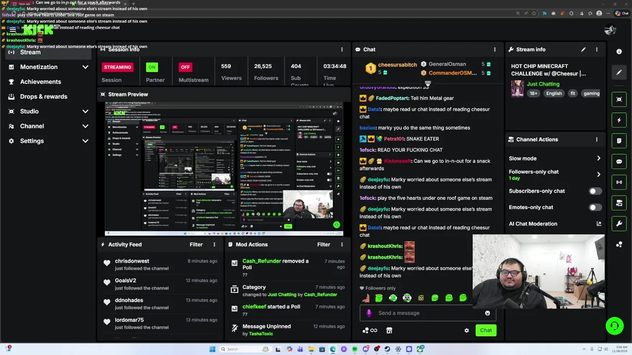This screenshot has height=355, width=632.
Task: Open Windows Start button on taskbar
Action: [212, 350]
